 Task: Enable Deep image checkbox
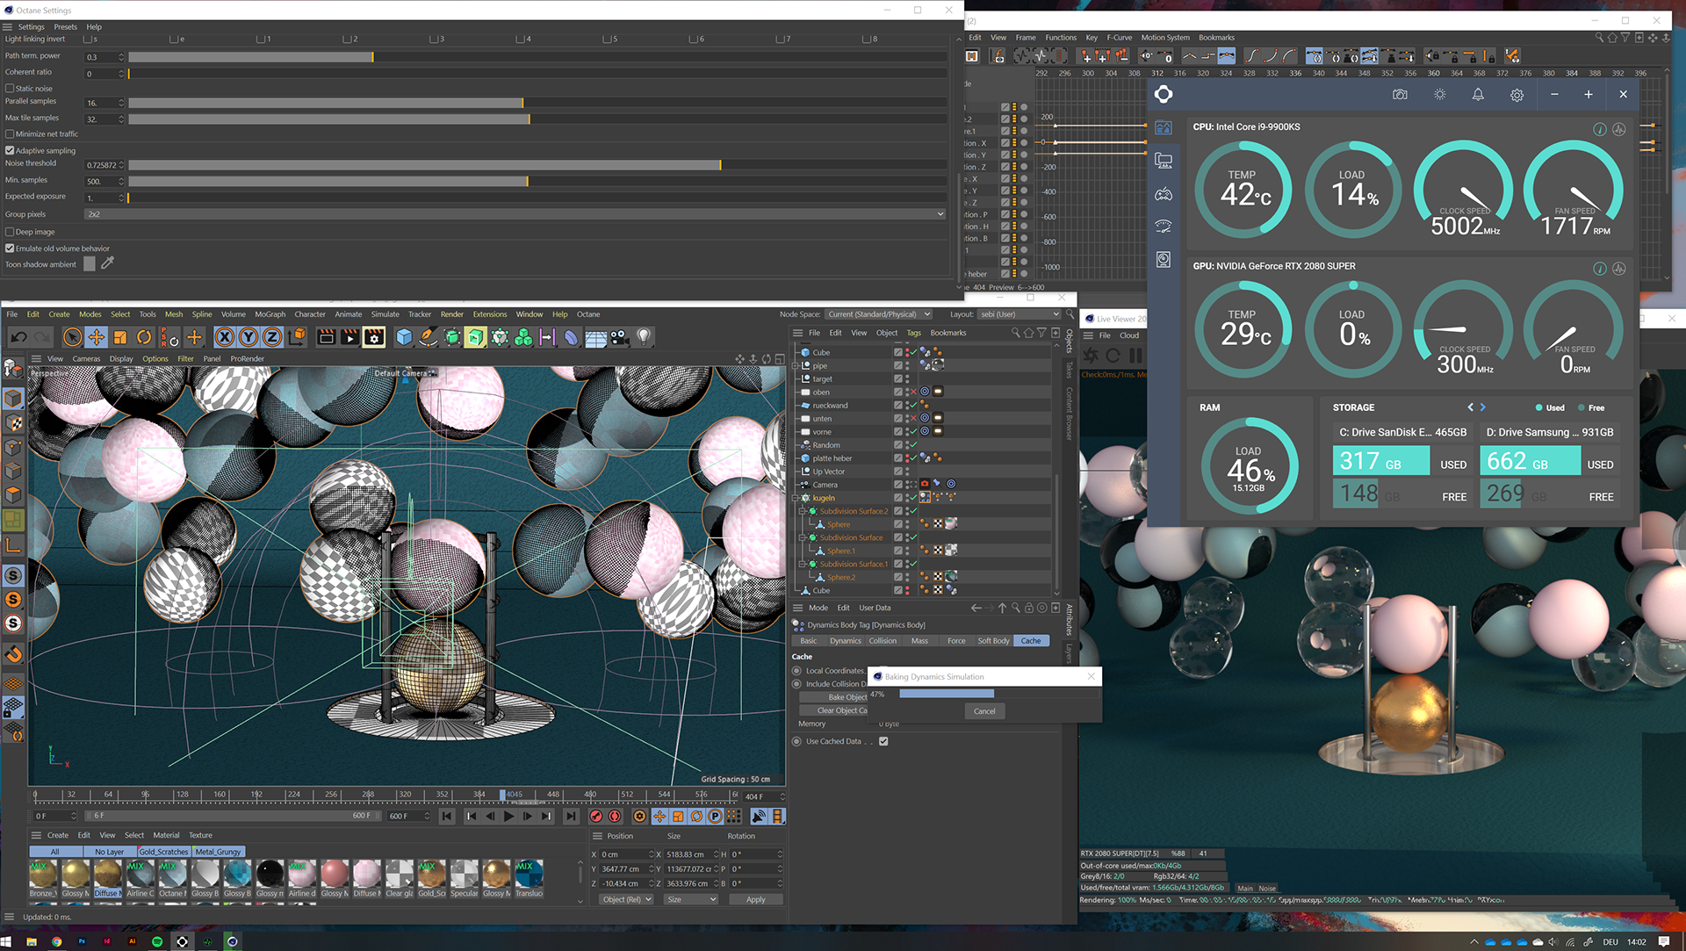click(x=10, y=232)
